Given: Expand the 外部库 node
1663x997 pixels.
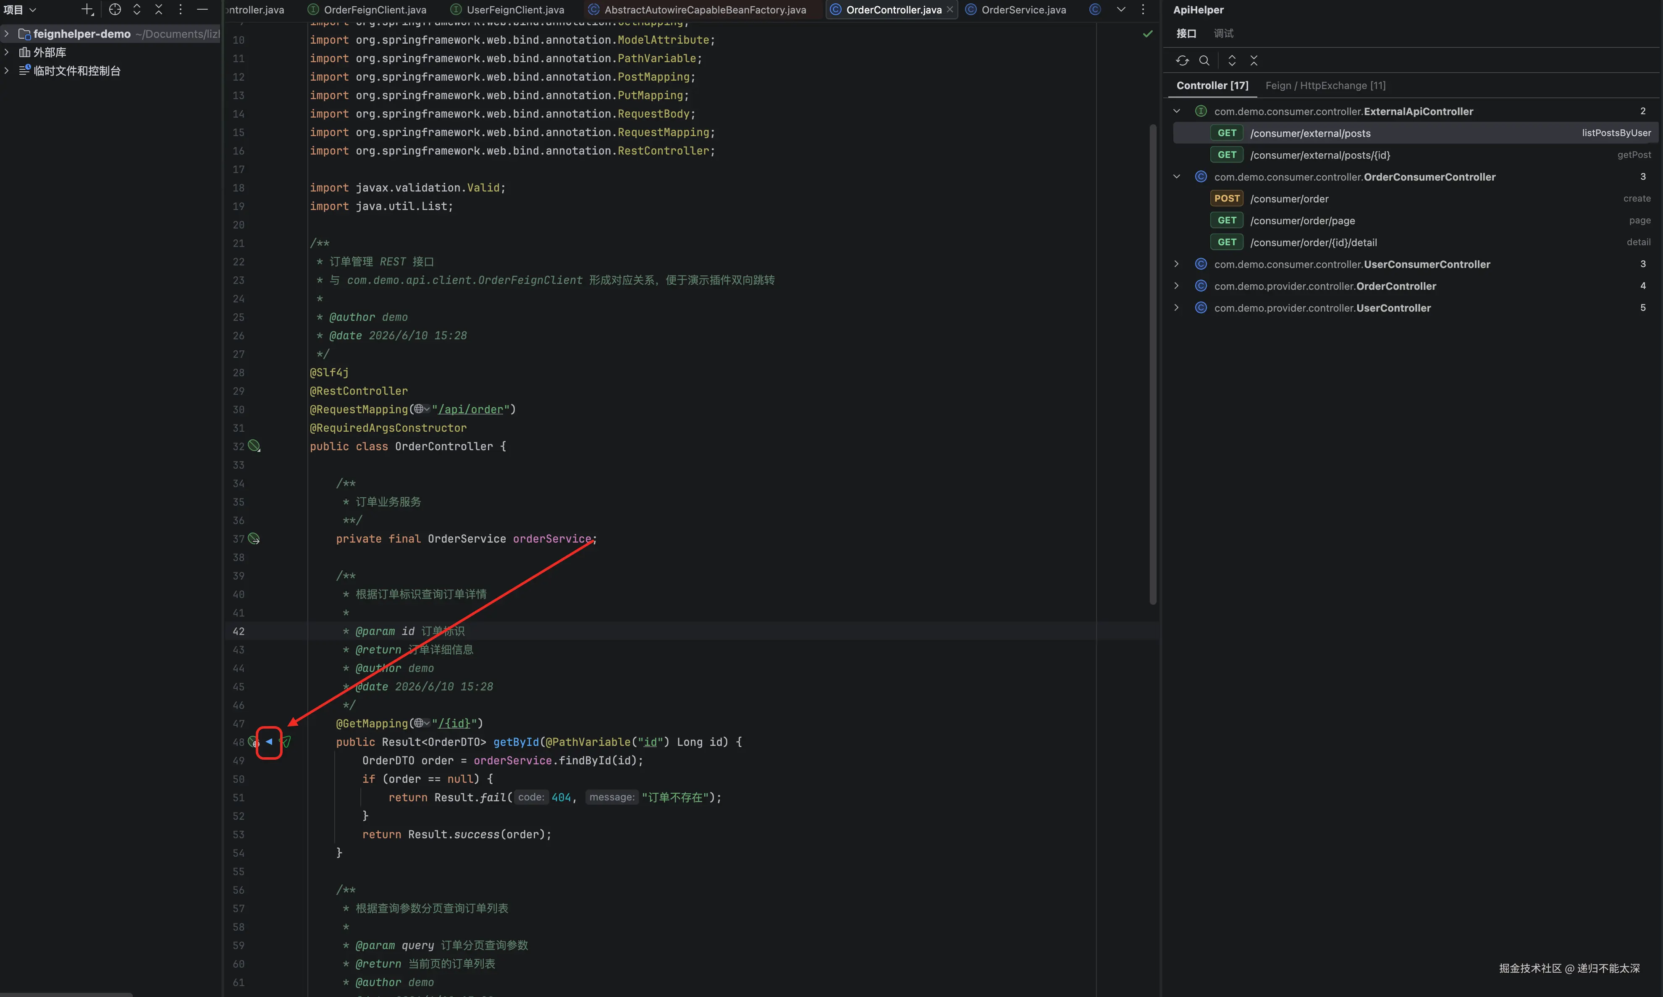Looking at the screenshot, I should tap(7, 52).
